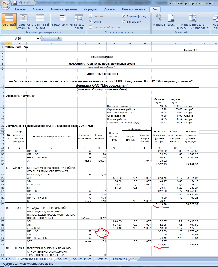The height and width of the screenshot is (267, 218).
Task: Select the value 159 in row 160
Action: (99, 231)
